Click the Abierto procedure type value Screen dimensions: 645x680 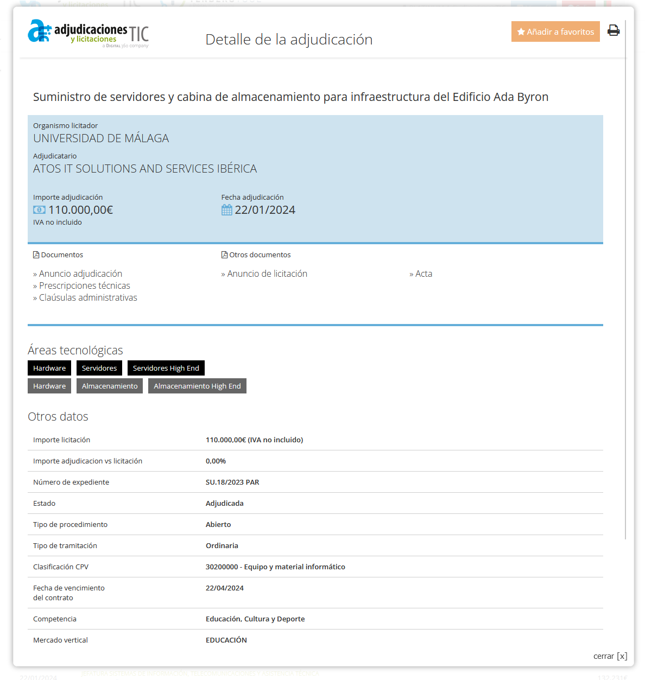[218, 524]
